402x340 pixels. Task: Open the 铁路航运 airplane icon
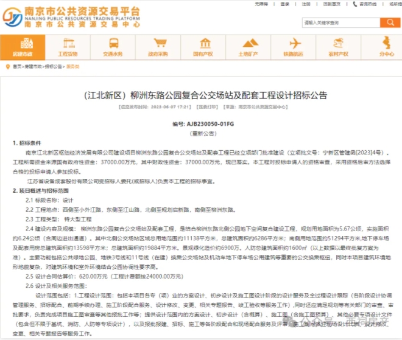click(294, 47)
